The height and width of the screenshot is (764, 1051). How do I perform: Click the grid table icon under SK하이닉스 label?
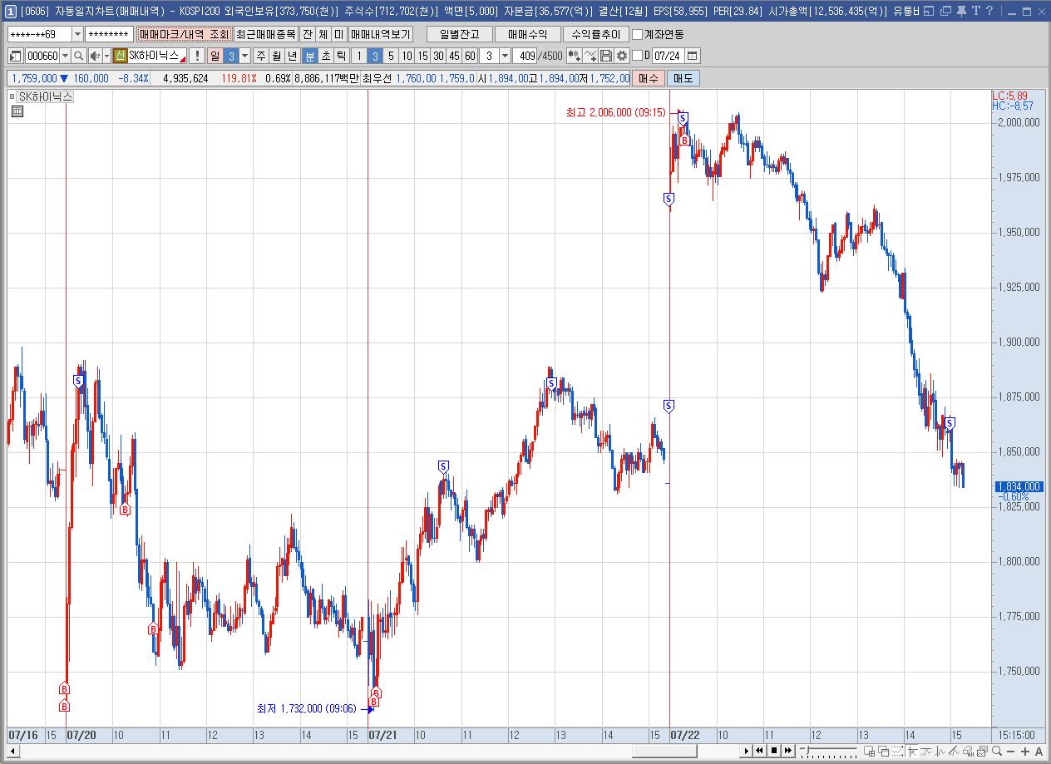coord(17,111)
